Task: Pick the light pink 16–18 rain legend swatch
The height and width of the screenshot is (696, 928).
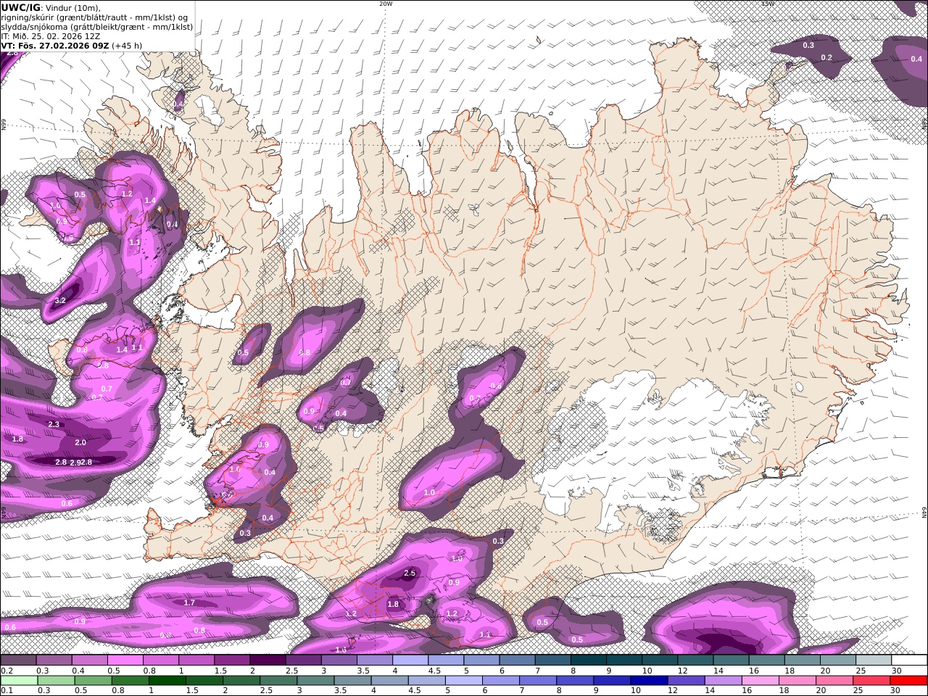Action: tap(761, 681)
